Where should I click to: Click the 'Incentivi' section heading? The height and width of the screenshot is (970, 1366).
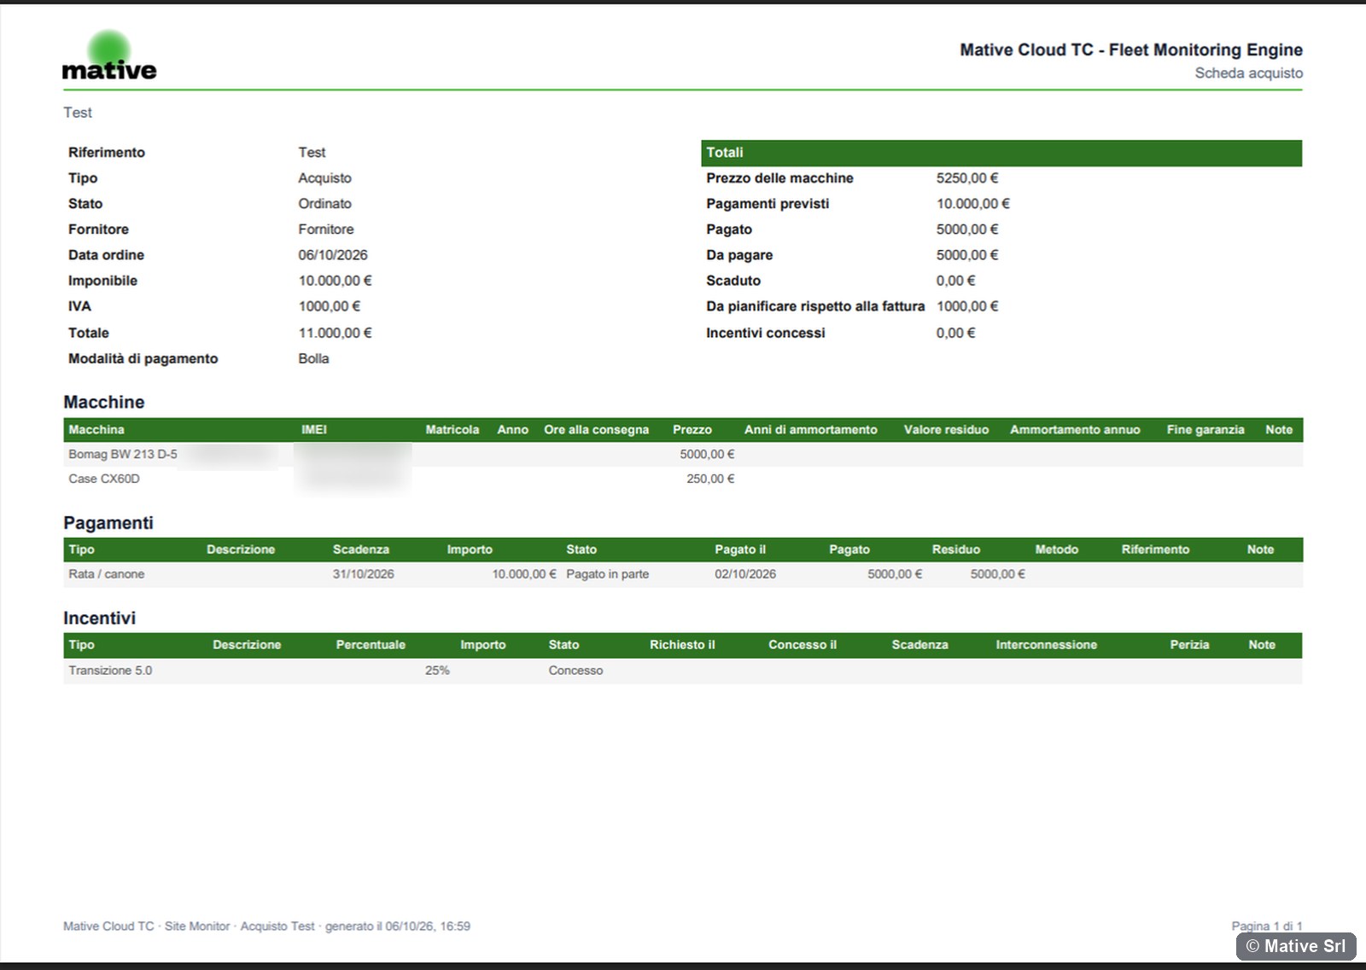(99, 619)
